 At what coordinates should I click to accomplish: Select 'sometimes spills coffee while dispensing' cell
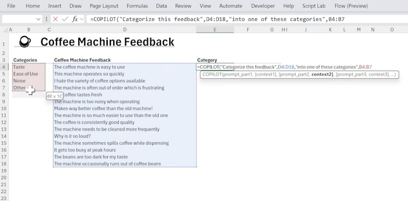125,143
